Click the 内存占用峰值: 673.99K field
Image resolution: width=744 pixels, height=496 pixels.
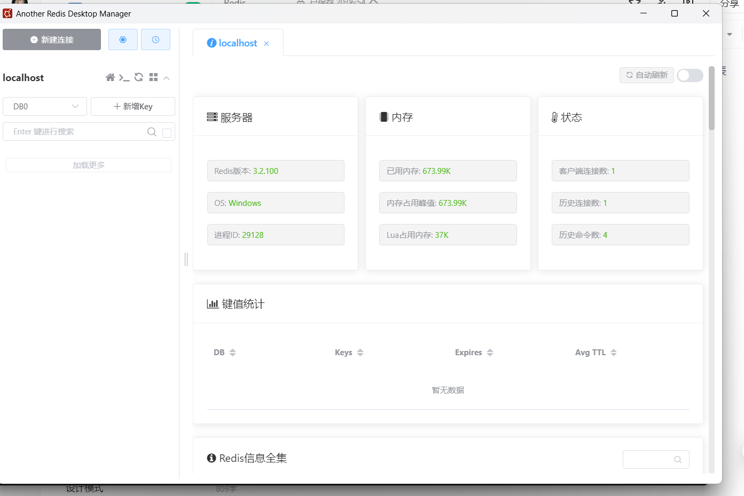click(448, 203)
